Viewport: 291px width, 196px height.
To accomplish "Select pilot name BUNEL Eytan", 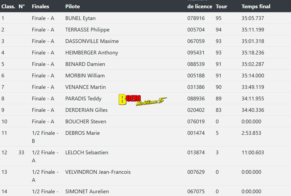I will [x=80, y=18].
